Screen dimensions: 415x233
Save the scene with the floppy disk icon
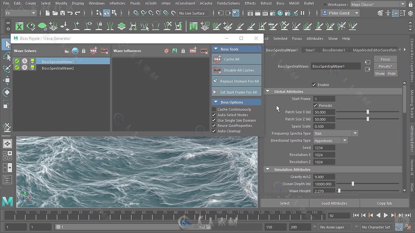pyautogui.click(x=63, y=13)
